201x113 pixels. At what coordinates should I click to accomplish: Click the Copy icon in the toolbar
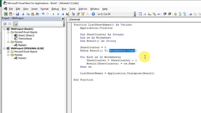pyautogui.click(x=28, y=14)
